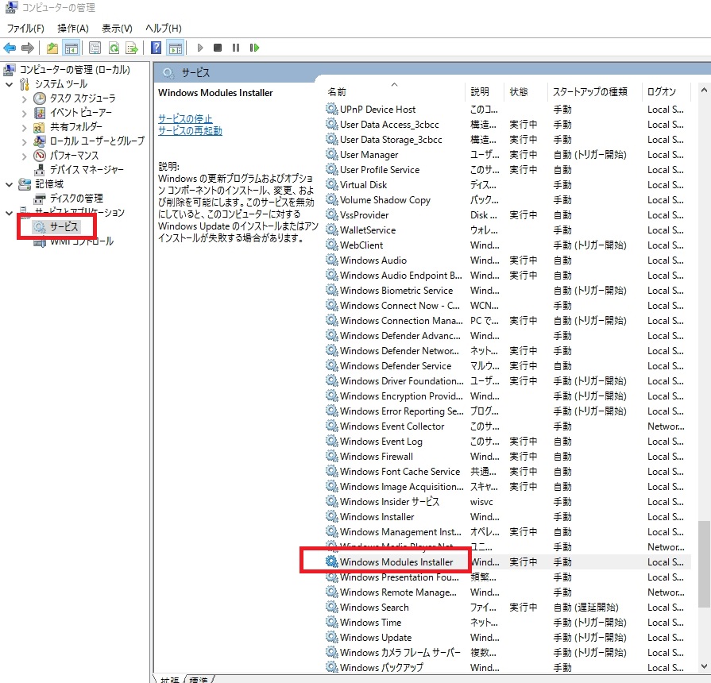Click the サービスの再起動 link
This screenshot has width=711, height=683.
[x=190, y=130]
